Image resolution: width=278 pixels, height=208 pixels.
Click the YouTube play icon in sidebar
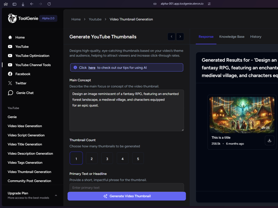[x=10, y=47]
